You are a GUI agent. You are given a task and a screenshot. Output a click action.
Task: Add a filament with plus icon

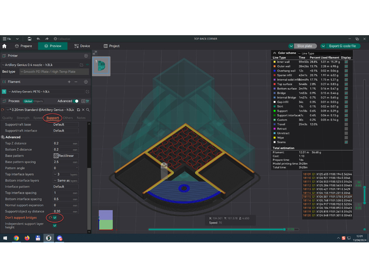coord(69,82)
